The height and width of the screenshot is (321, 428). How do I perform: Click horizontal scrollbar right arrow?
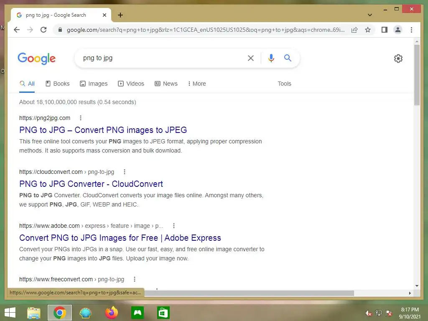coord(410,293)
